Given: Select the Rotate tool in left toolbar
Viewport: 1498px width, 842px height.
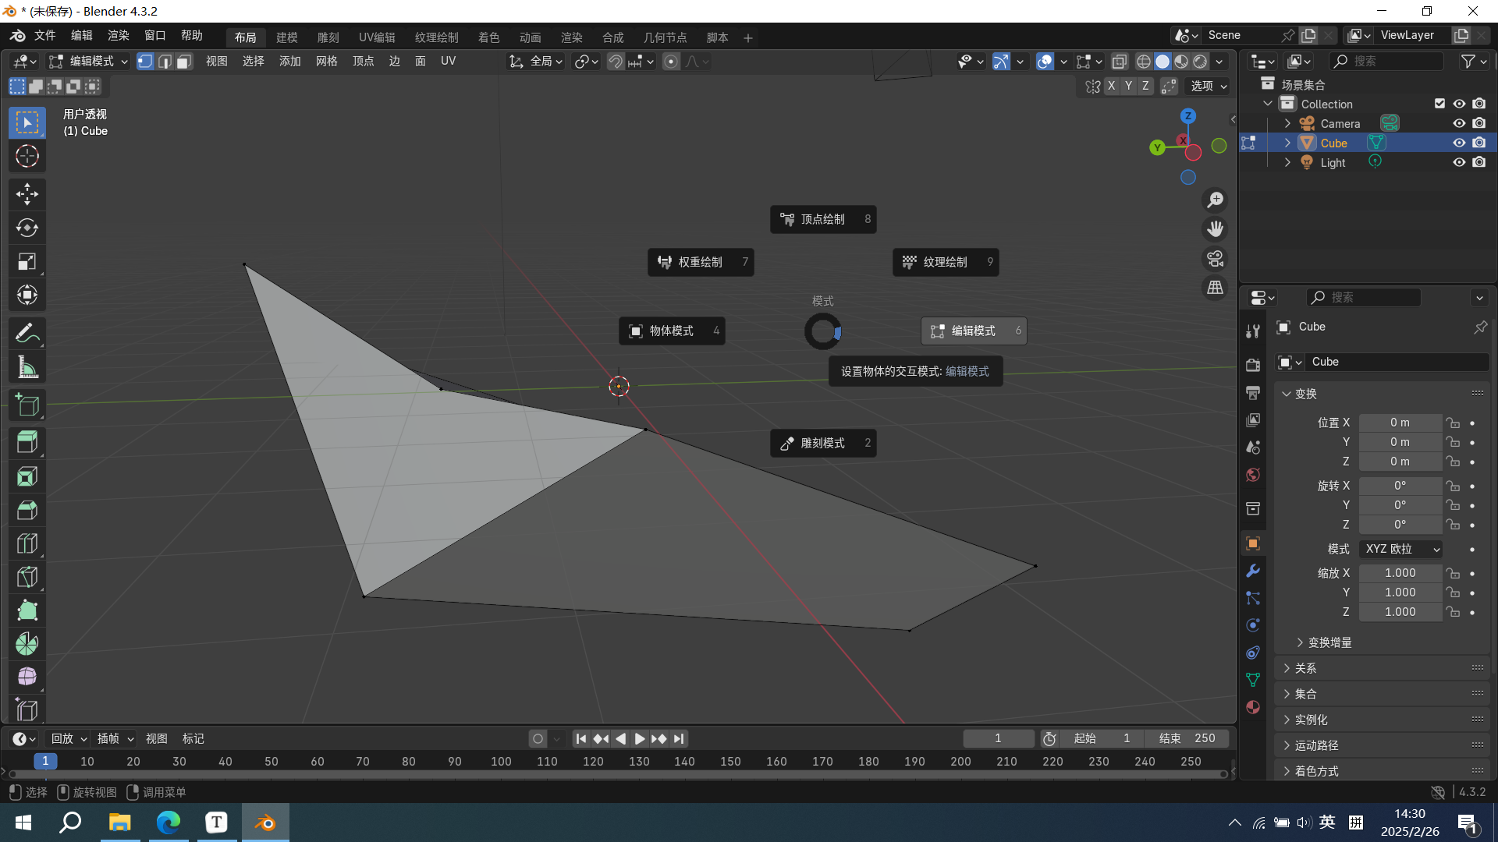Looking at the screenshot, I should coord(27,228).
